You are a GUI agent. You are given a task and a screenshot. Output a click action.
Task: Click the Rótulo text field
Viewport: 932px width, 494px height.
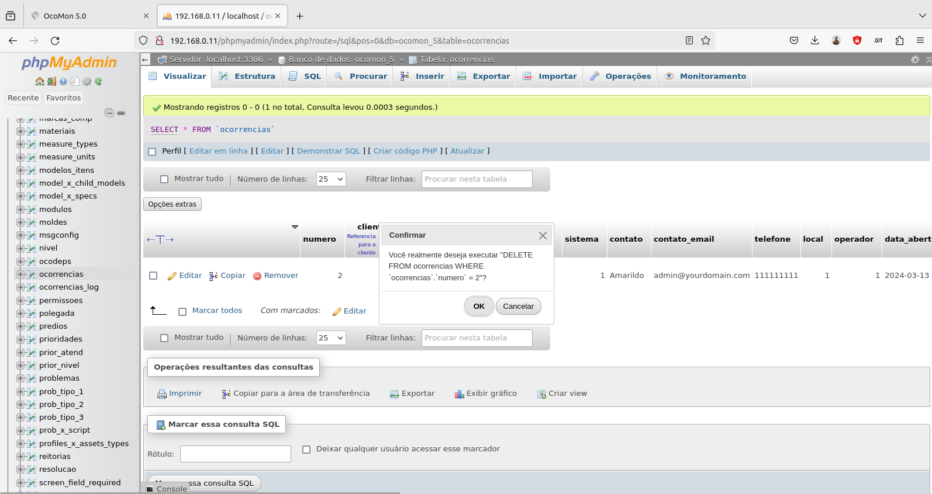tap(236, 454)
